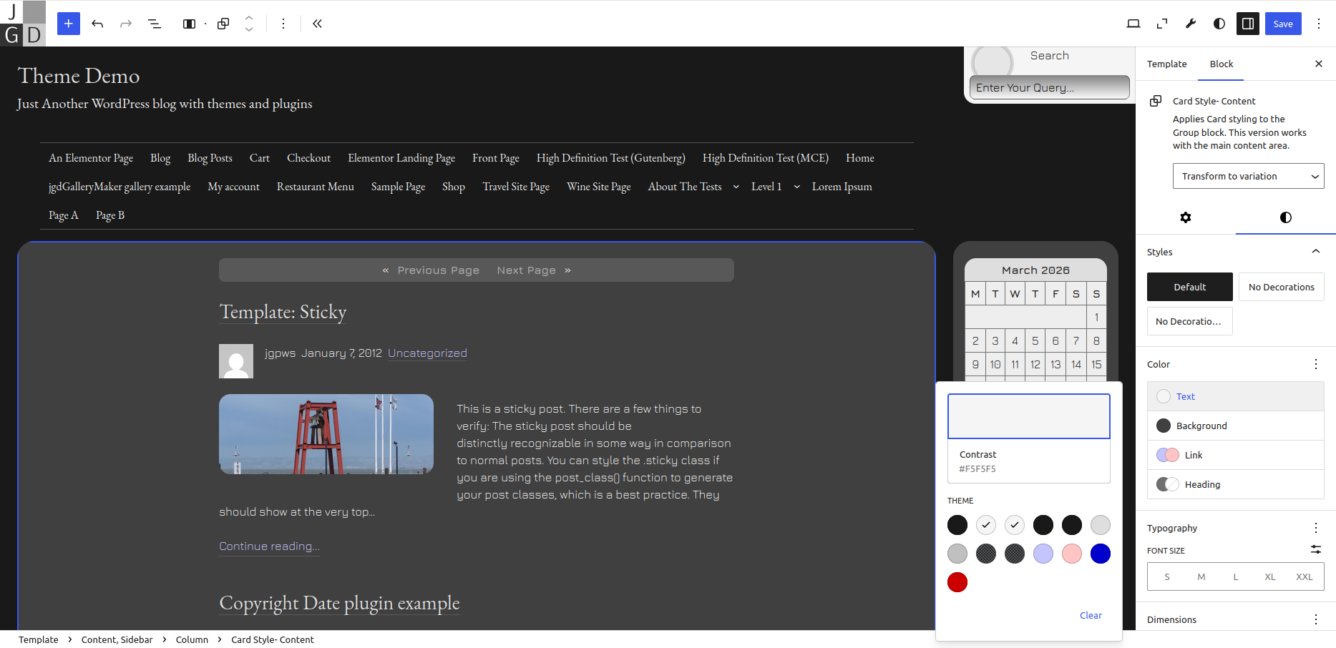Open the Styles half-circle icon in top bar

[x=1219, y=24]
